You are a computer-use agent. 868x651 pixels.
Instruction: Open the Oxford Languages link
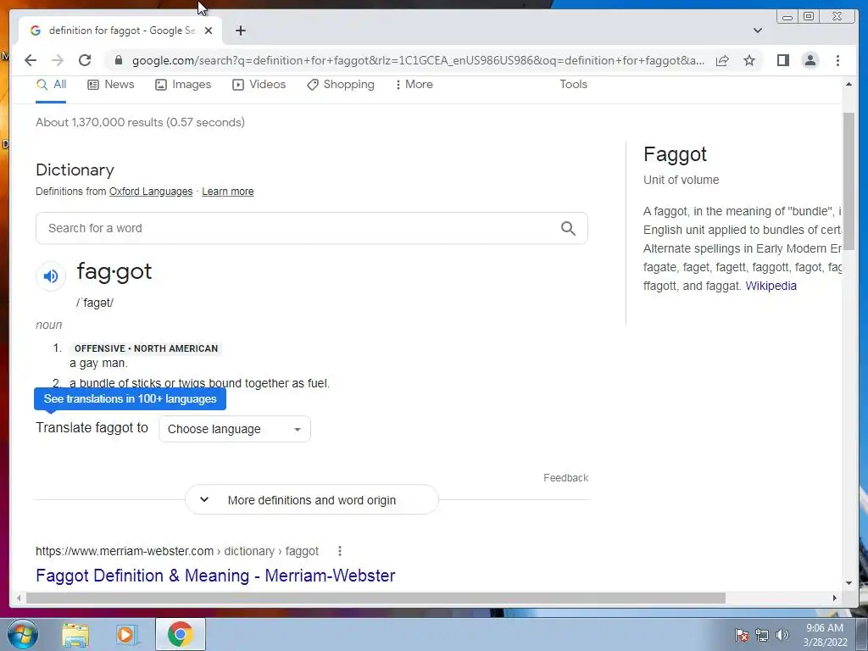pyautogui.click(x=151, y=192)
